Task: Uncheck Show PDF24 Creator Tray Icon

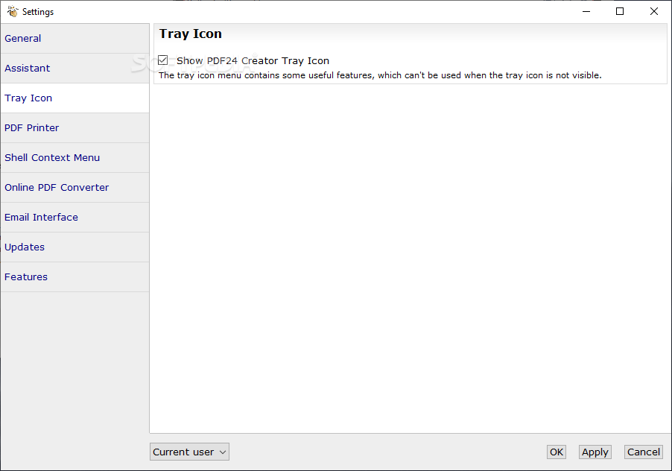Action: pos(163,60)
